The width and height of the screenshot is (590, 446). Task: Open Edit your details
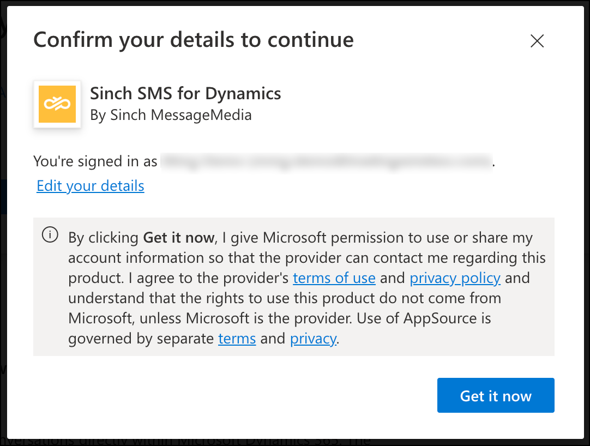[90, 186]
